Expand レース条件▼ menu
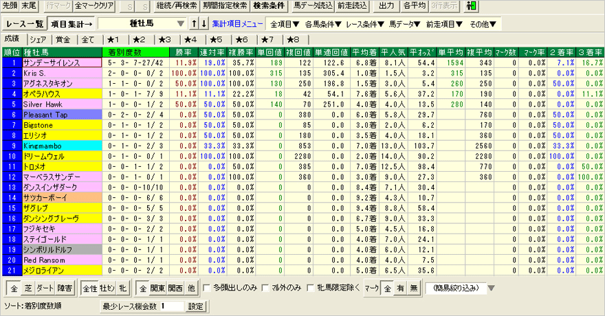Screen dimensions: 605x316 365,24
